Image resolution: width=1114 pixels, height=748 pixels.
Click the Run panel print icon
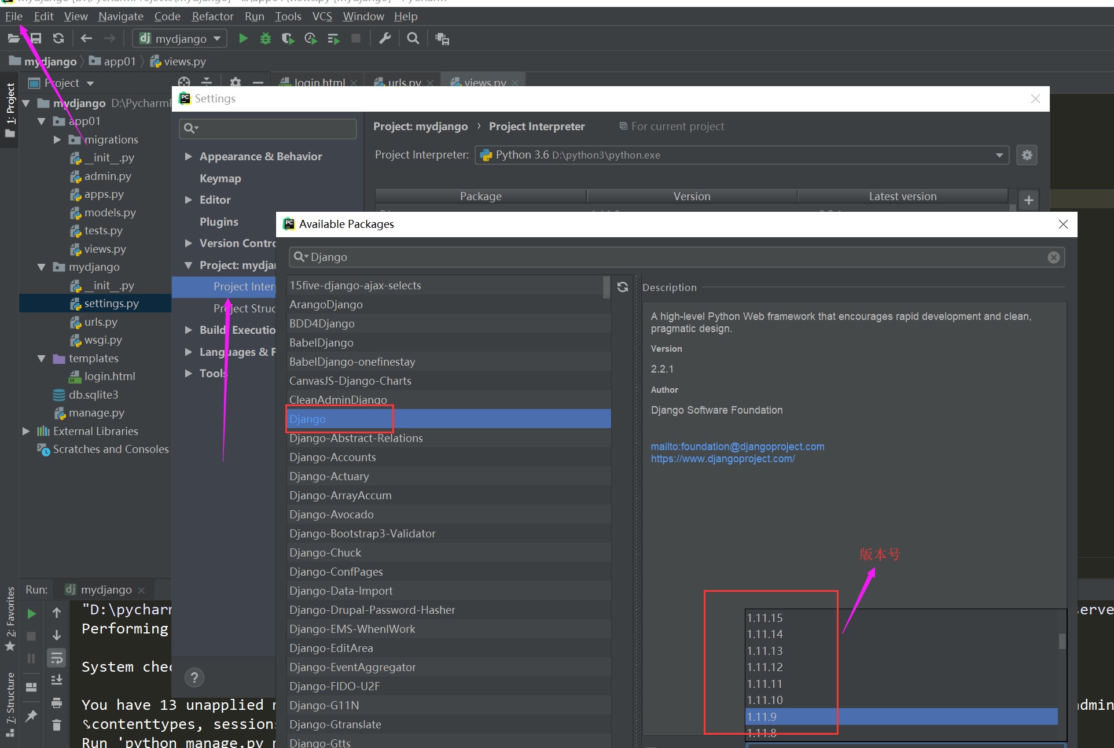(x=57, y=703)
